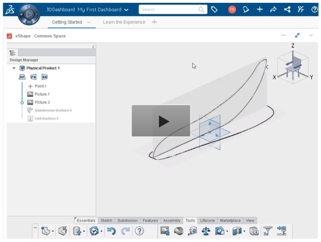The height and width of the screenshot is (242, 321).
Task: Open xShape widget menu chevron
Action: (311, 35)
